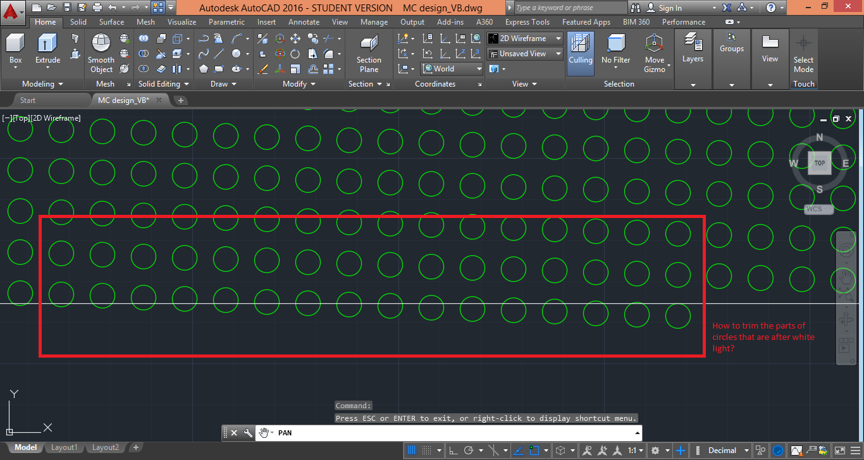Activate the Extrude tool
The height and width of the screenshot is (460, 864).
click(47, 49)
